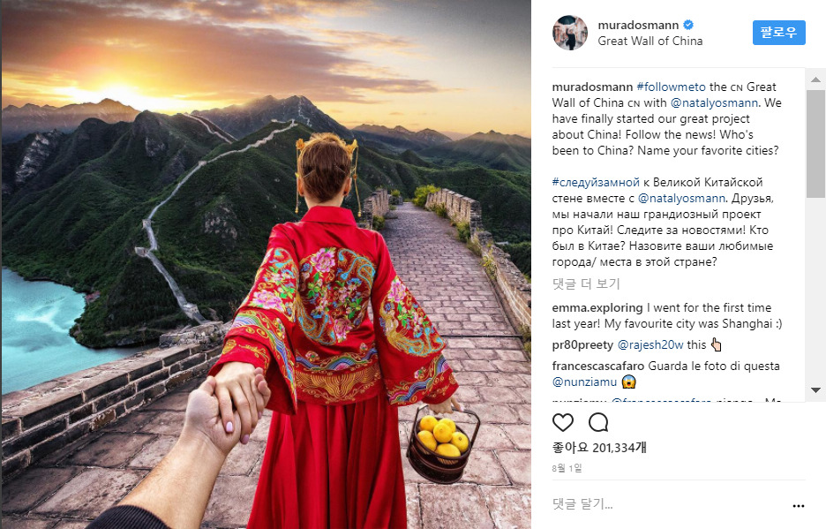Click the scrollbar up arrow in comments
This screenshot has height=529, width=826.
(x=815, y=79)
